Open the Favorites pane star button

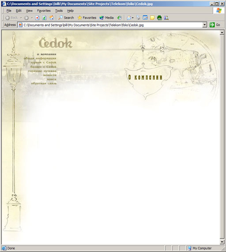pos(87,18)
